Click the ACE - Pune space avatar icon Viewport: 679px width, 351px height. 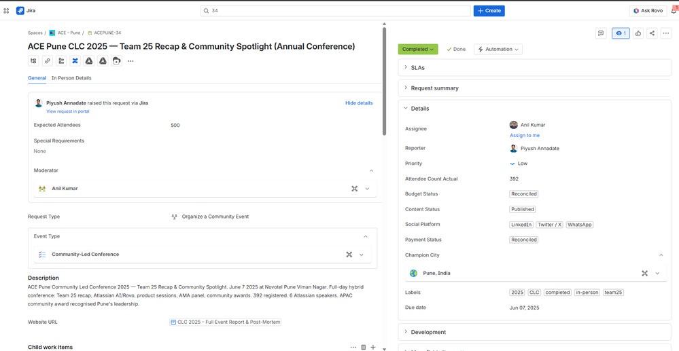coord(52,33)
